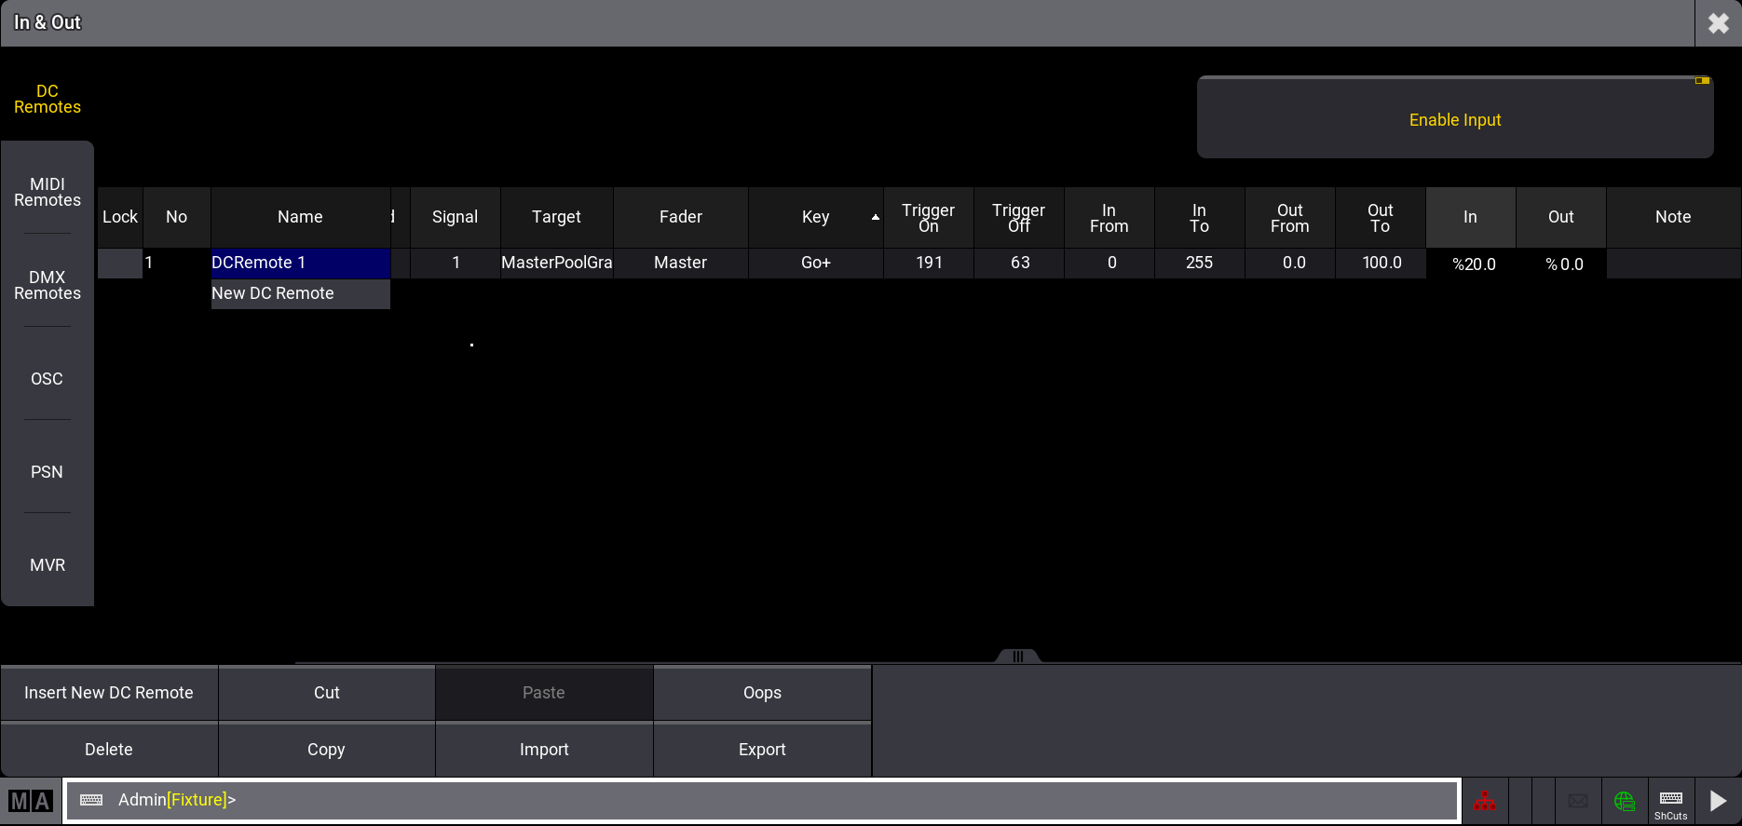This screenshot has width=1742, height=826.
Task: Switch to the DMX Remotes tab
Action: [x=48, y=286]
